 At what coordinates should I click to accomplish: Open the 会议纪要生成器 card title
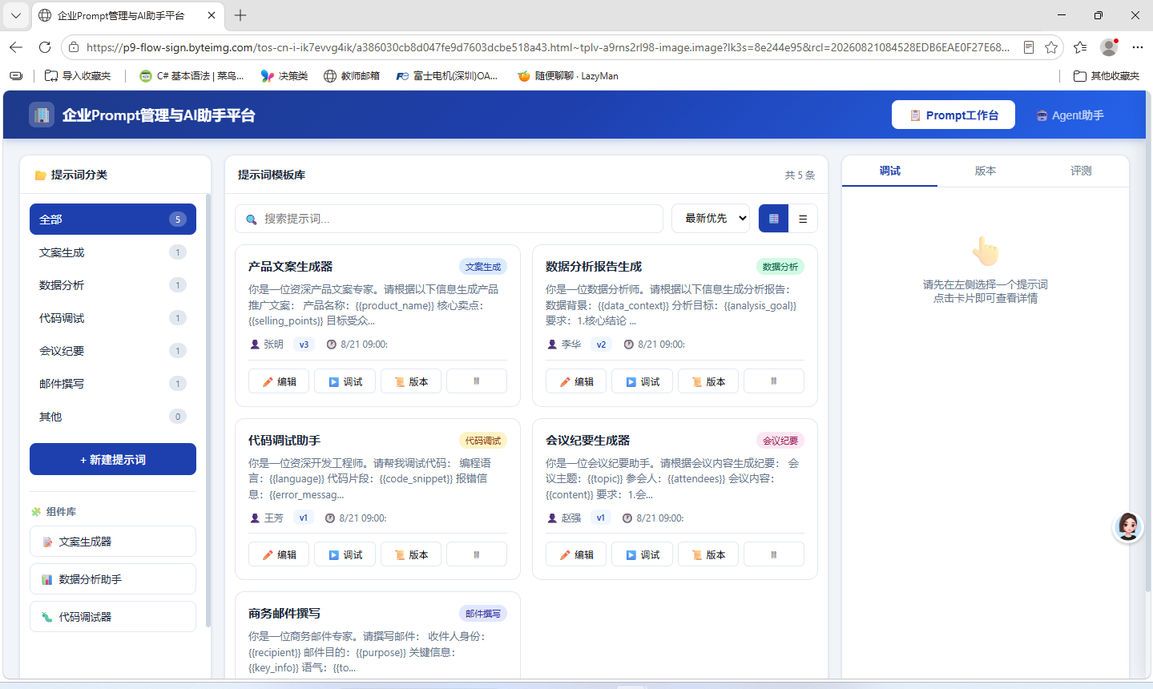[587, 441]
